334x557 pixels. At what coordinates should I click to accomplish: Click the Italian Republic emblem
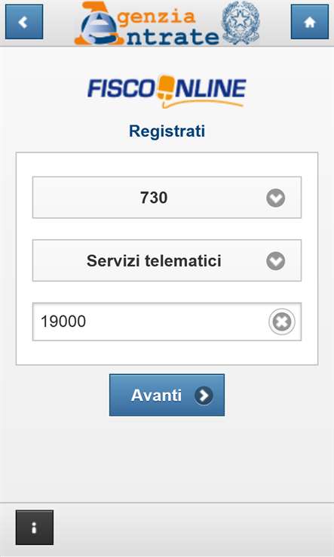coord(241,23)
